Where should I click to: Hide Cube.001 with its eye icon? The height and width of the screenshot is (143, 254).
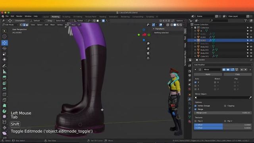click(251, 56)
